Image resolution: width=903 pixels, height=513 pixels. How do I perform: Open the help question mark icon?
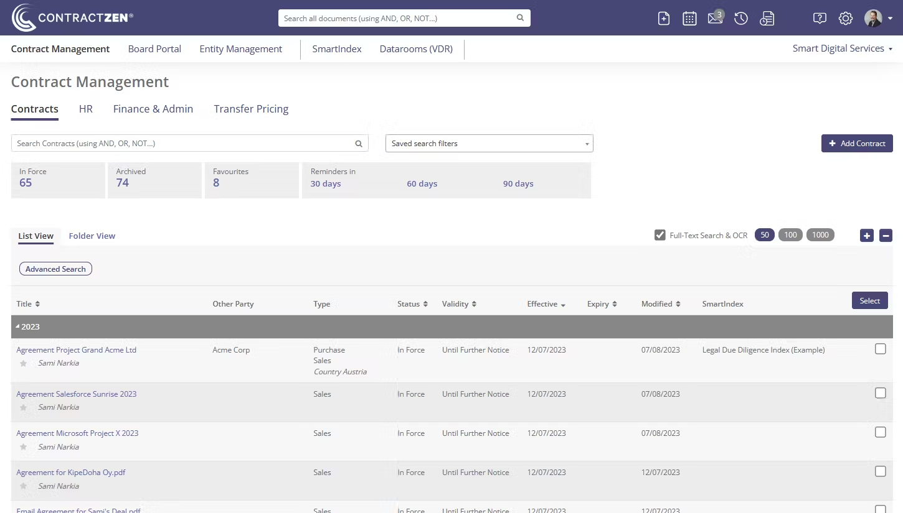coord(820,19)
